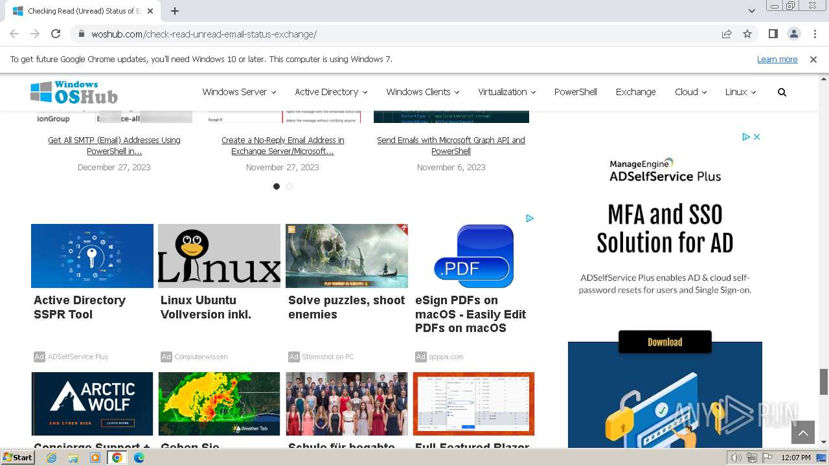Open site search magnifier

tap(782, 92)
